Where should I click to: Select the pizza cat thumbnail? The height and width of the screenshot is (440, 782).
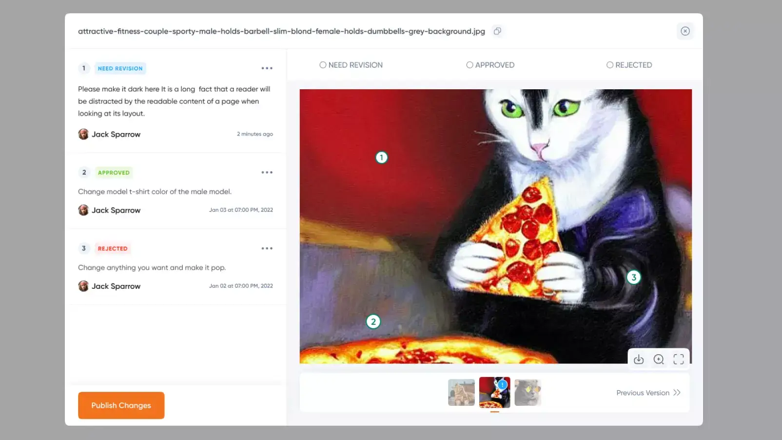pos(494,393)
